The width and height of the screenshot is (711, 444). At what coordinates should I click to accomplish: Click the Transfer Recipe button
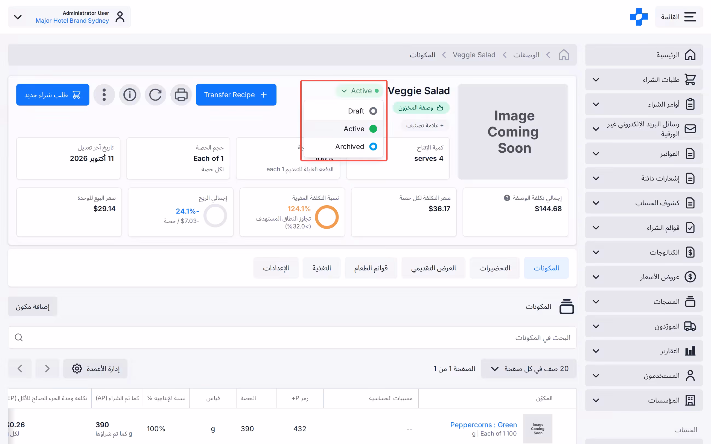236,95
